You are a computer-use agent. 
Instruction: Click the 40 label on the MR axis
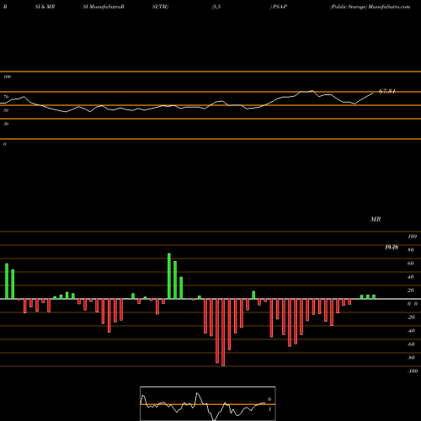[411, 277]
